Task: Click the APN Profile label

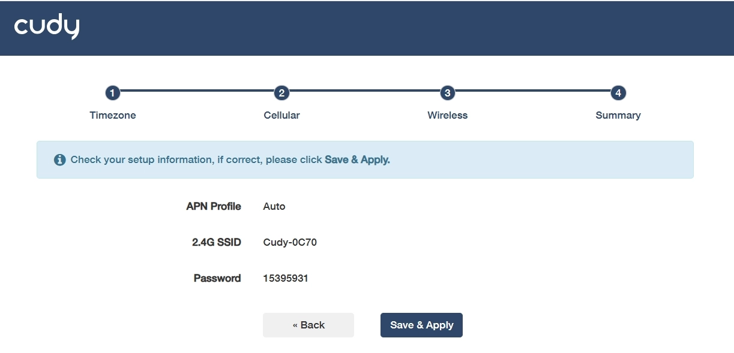Action: pyautogui.click(x=214, y=206)
